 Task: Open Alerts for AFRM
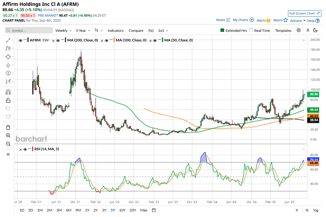coord(263,20)
